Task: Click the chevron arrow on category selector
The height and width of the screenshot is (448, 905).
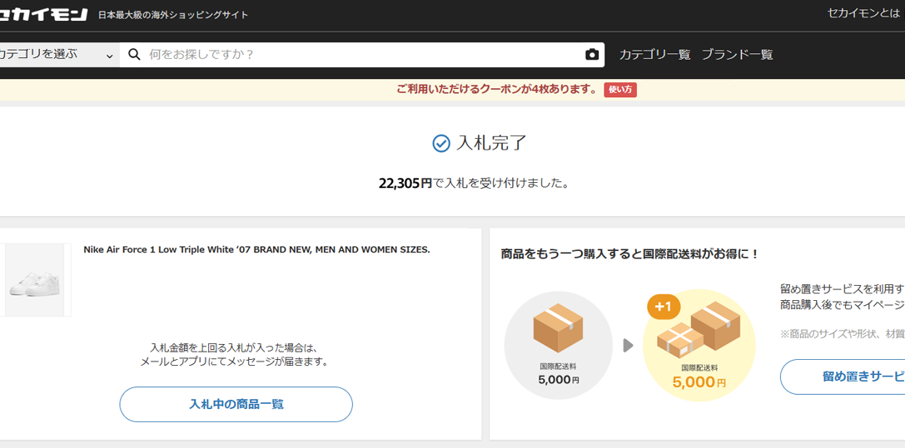Action: [x=109, y=56]
